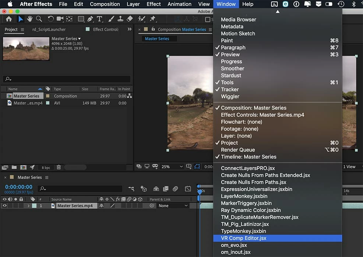Open the Project panel menu
363x257 pixels.
[22, 29]
